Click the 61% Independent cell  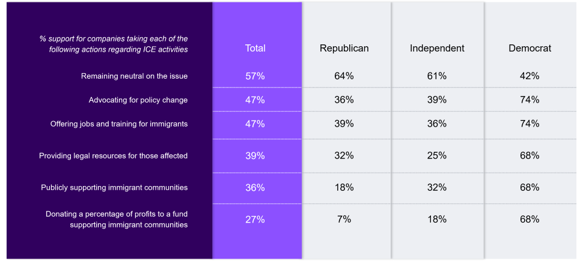click(437, 76)
